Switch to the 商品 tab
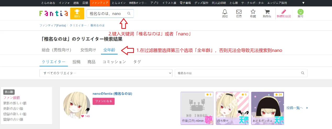332x129 pixels. point(91,62)
